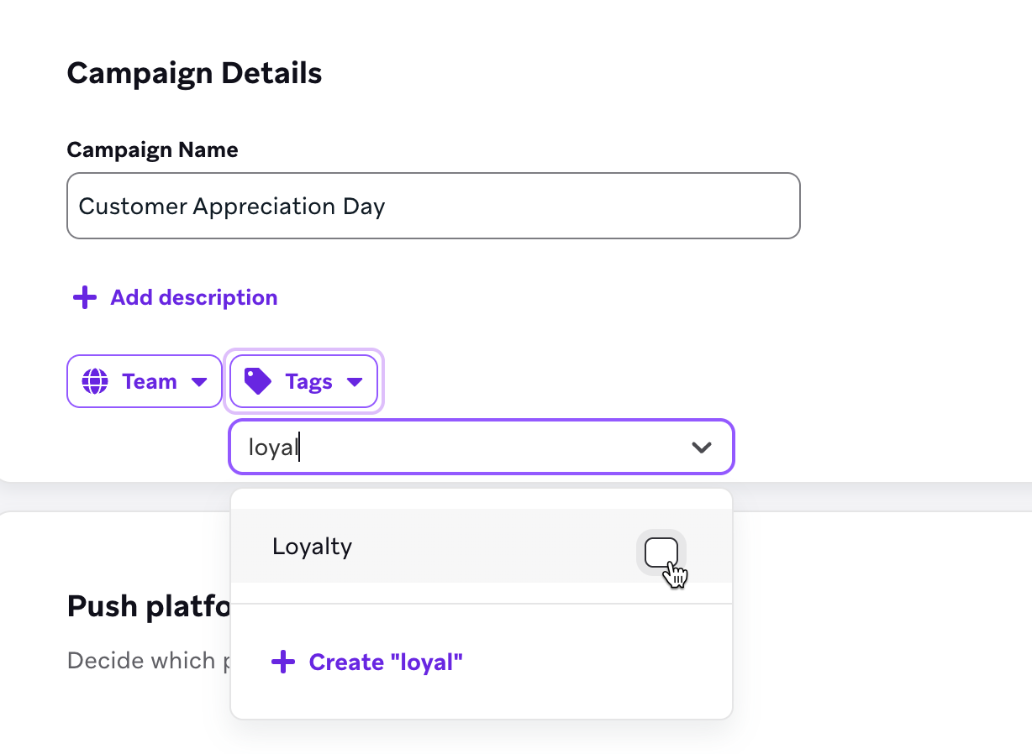Viewport: 1032px width, 754px height.
Task: Click the chevron in the tag search box
Action: [x=701, y=447]
